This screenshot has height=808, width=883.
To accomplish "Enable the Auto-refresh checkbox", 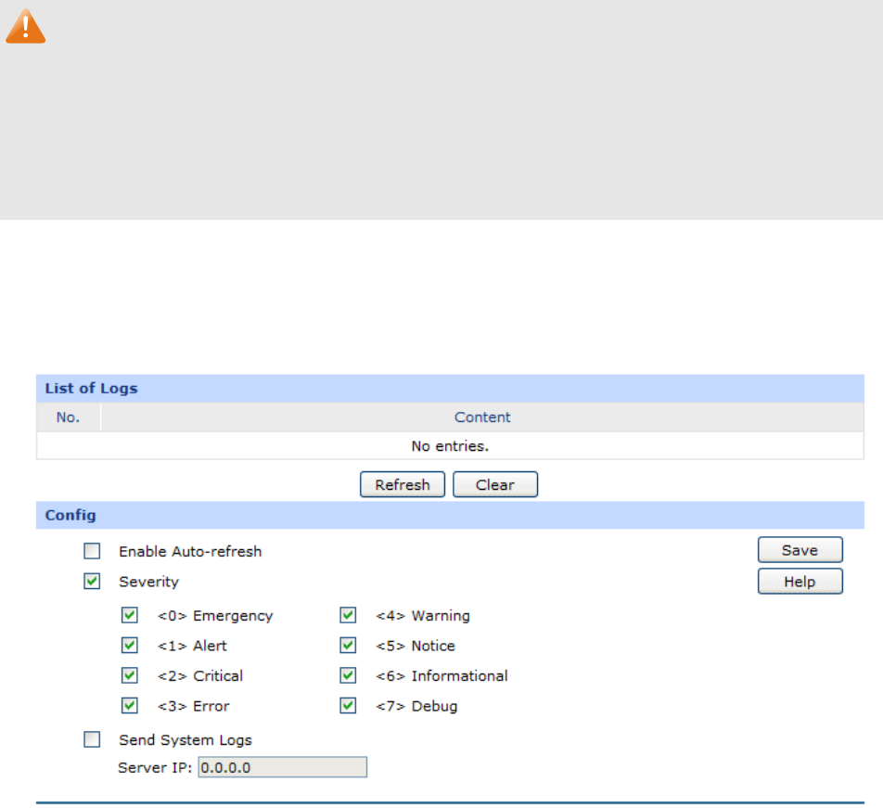I will coord(92,551).
